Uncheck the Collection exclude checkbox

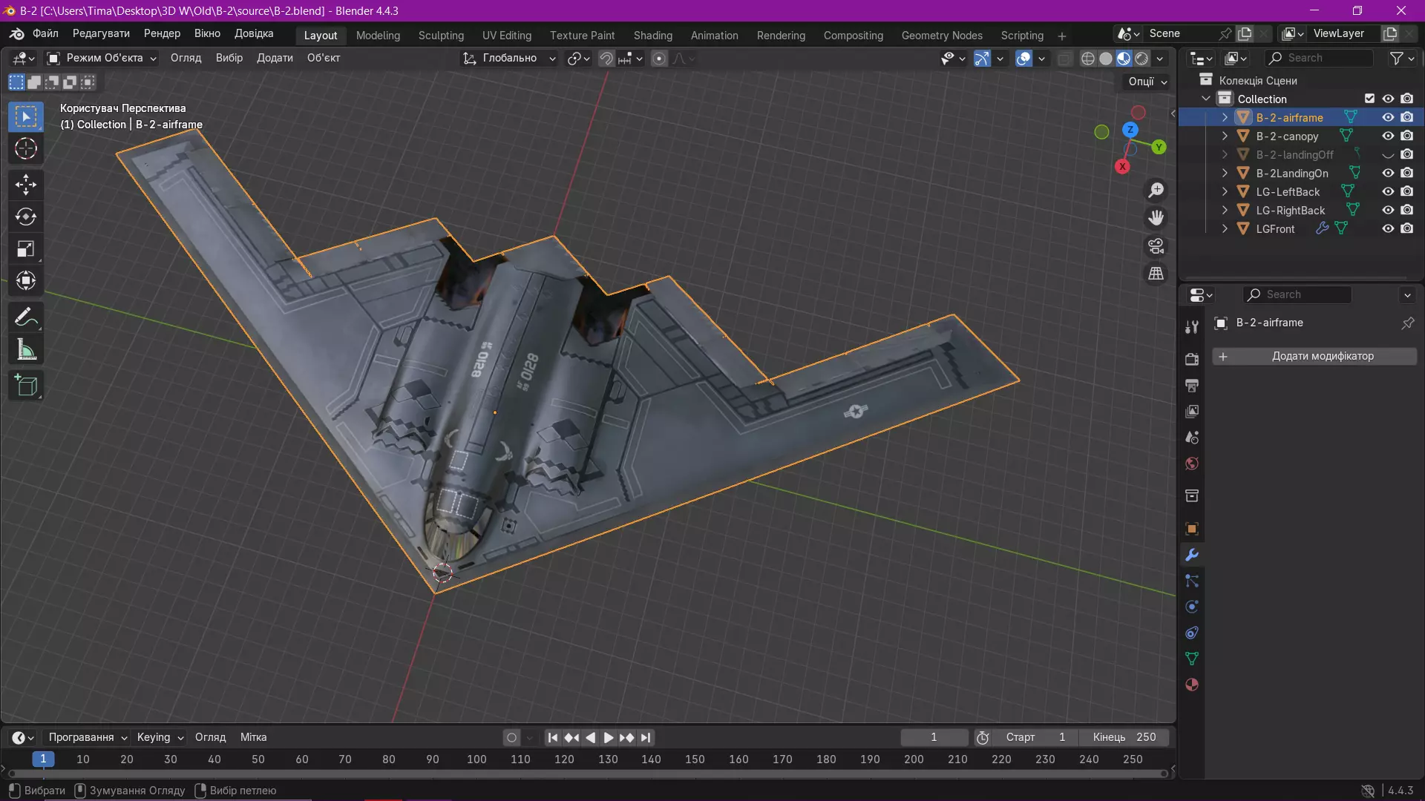click(x=1369, y=99)
